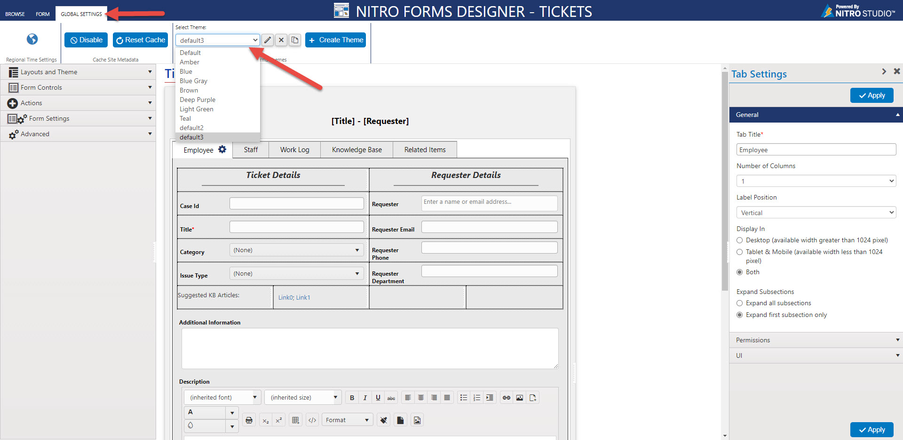Image resolution: width=903 pixels, height=440 pixels.
Task: Select Deep Purple theme option
Action: (x=217, y=100)
